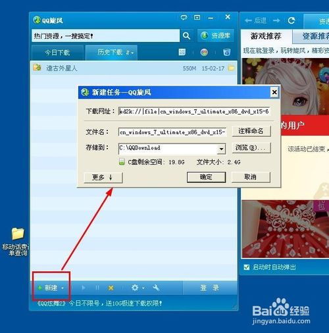Click the search box with 热门资源 text
329x333 pixels.
105,36
